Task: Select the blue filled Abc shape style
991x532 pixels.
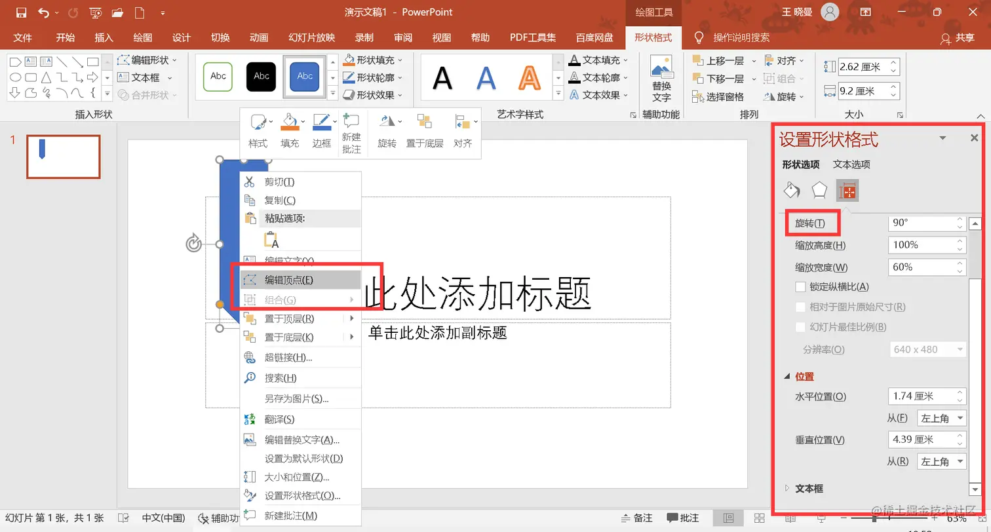Action: tap(305, 77)
